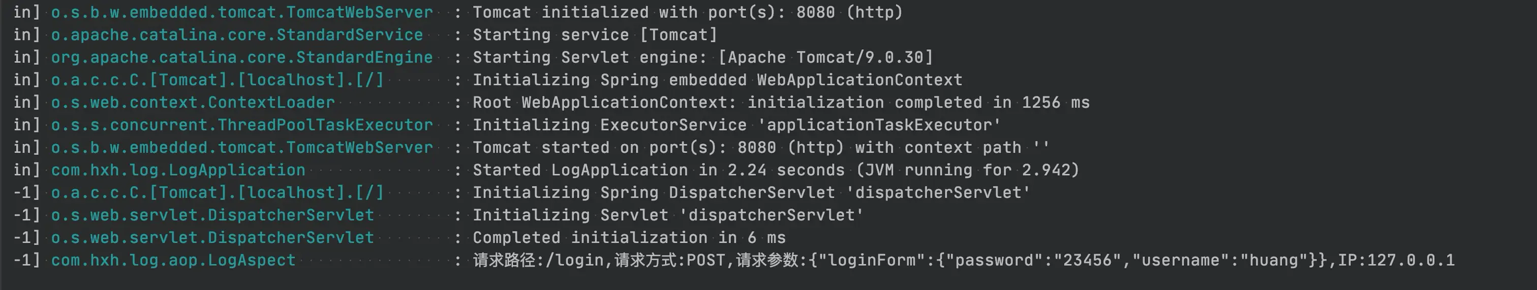Click the o.s.s.concurrent.ThreadPoolTaskExecutor logger name
This screenshot has height=290, width=1537.
241,125
